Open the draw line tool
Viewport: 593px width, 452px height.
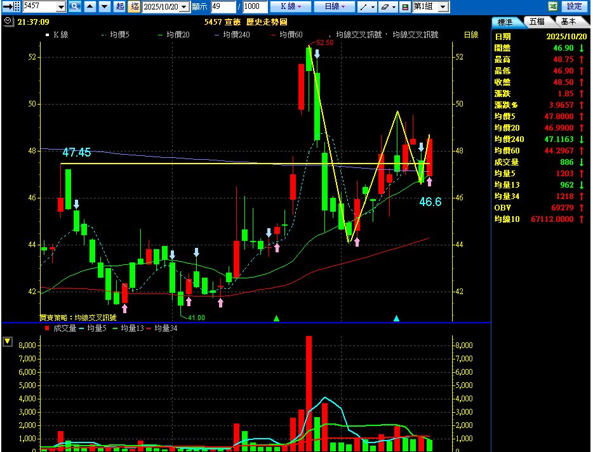point(363,6)
